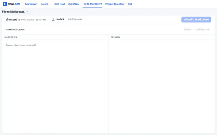Click the แปลงเป็น Markdown button
The height and width of the screenshot is (135, 217).
tap(196, 20)
